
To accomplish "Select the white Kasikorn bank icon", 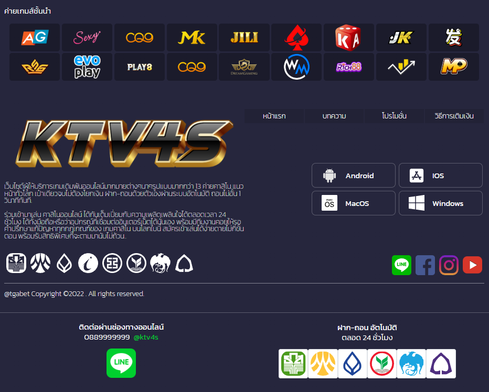I will 16,263.
